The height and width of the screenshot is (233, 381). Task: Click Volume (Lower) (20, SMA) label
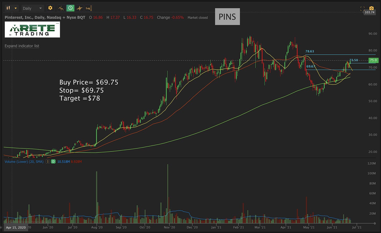coord(24,162)
